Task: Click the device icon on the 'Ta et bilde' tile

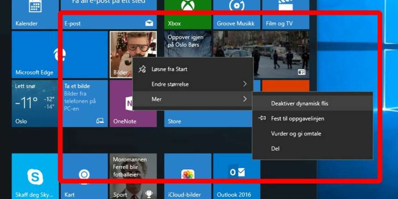Action: click(100, 121)
